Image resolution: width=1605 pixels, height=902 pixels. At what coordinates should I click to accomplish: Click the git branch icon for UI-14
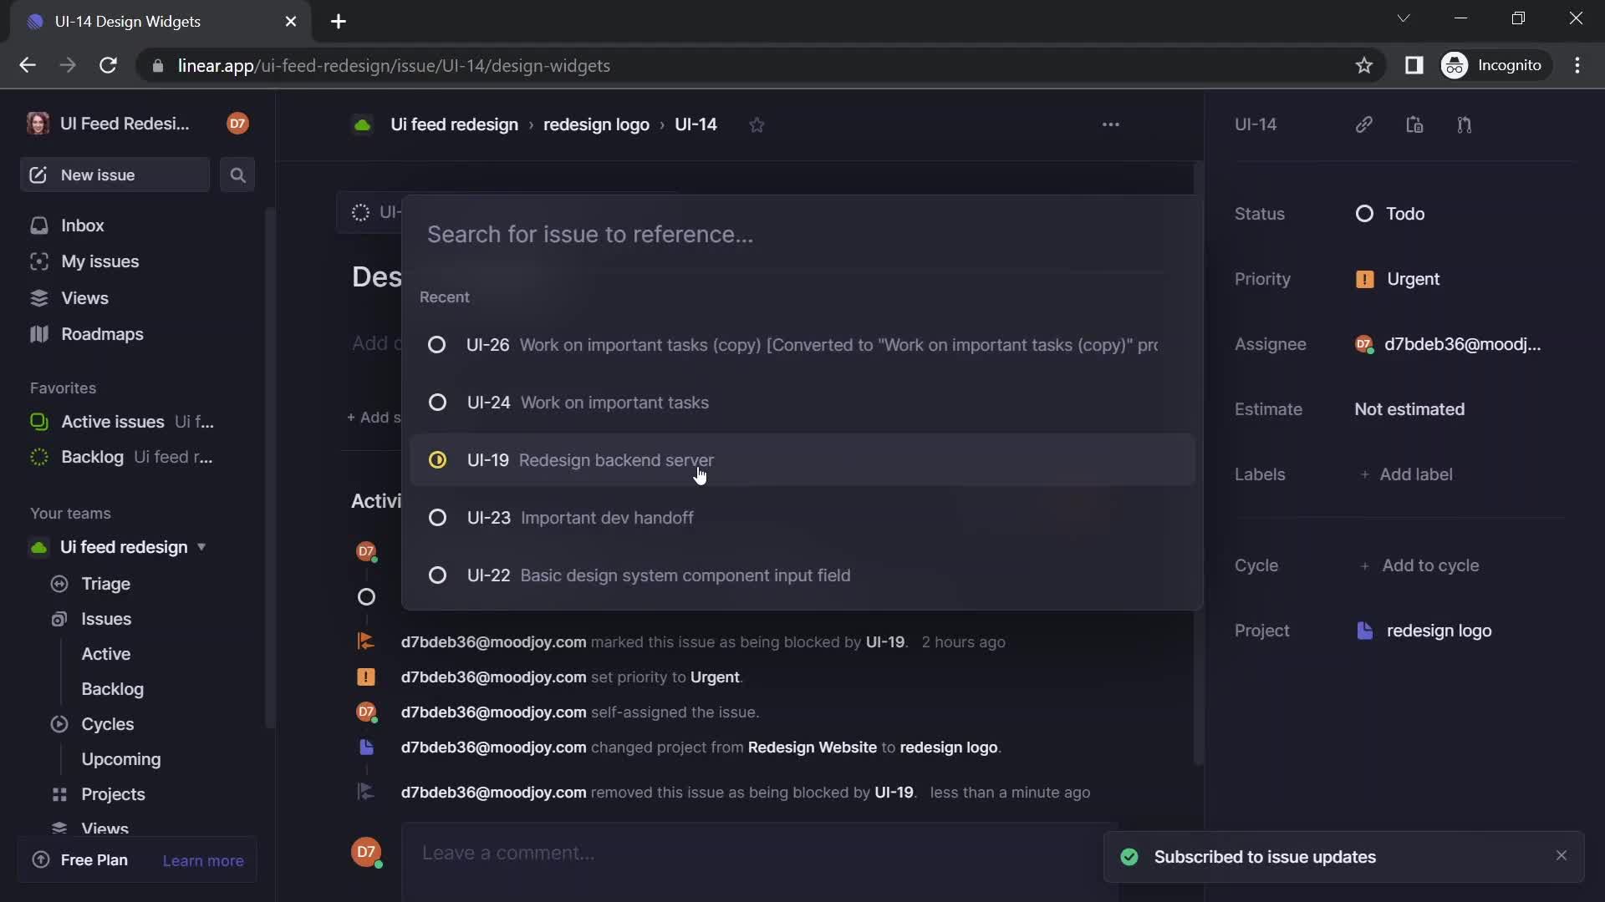click(1465, 124)
